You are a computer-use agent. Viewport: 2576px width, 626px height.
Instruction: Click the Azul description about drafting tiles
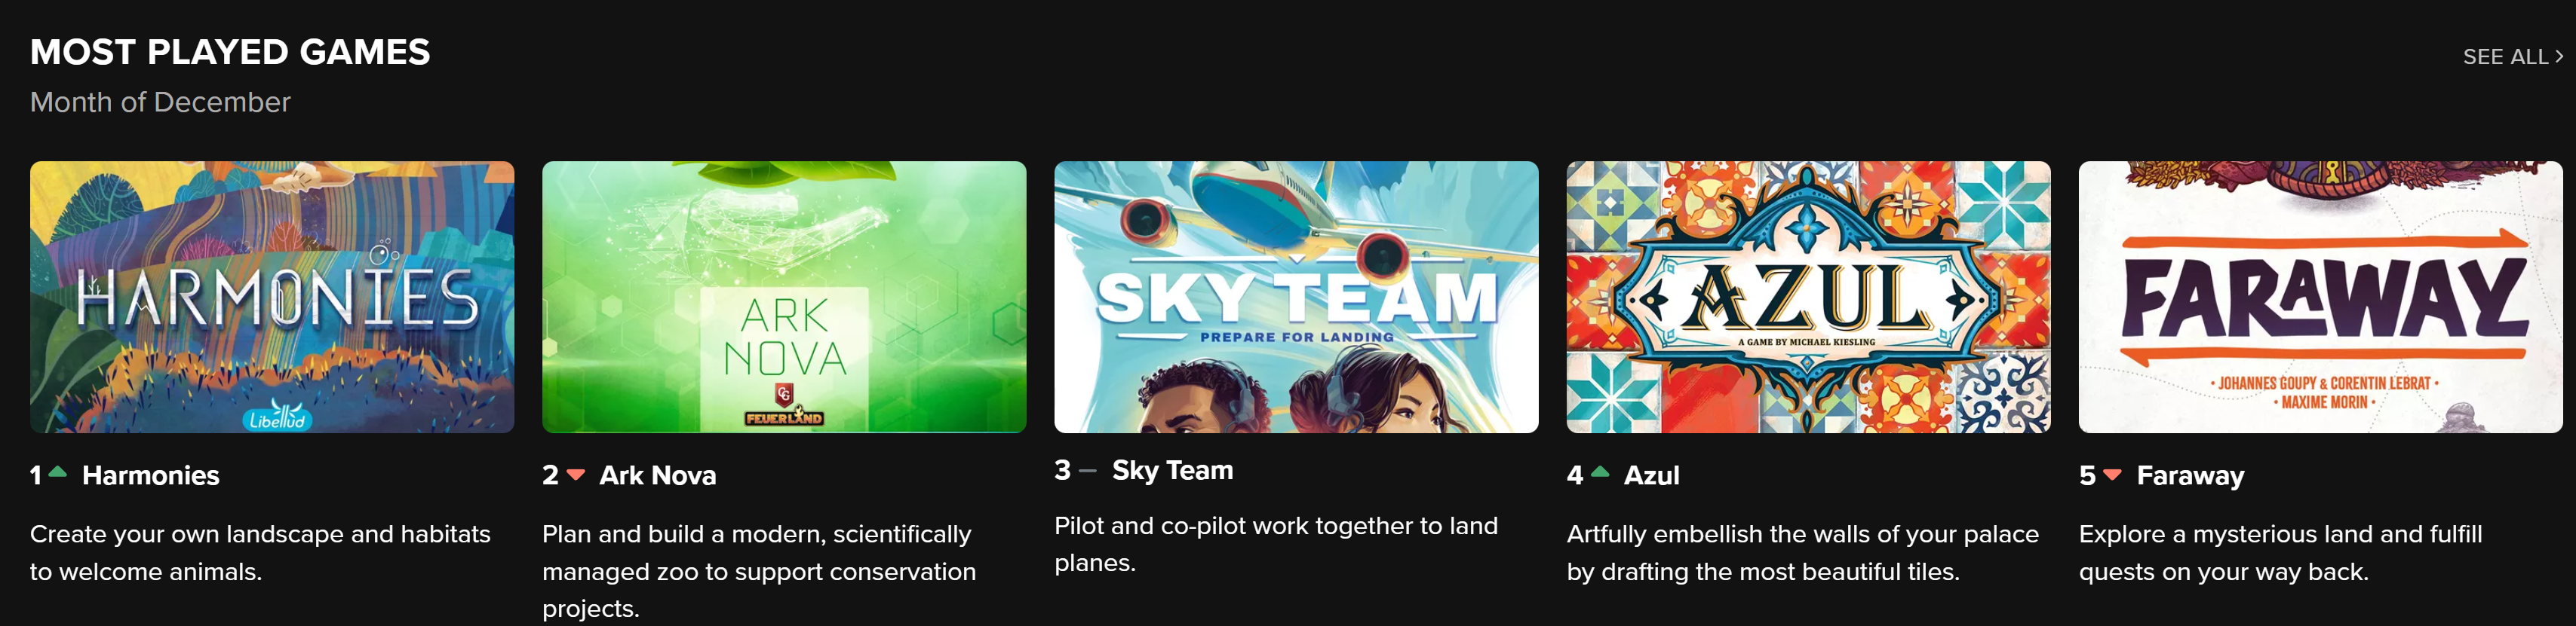1802,552
